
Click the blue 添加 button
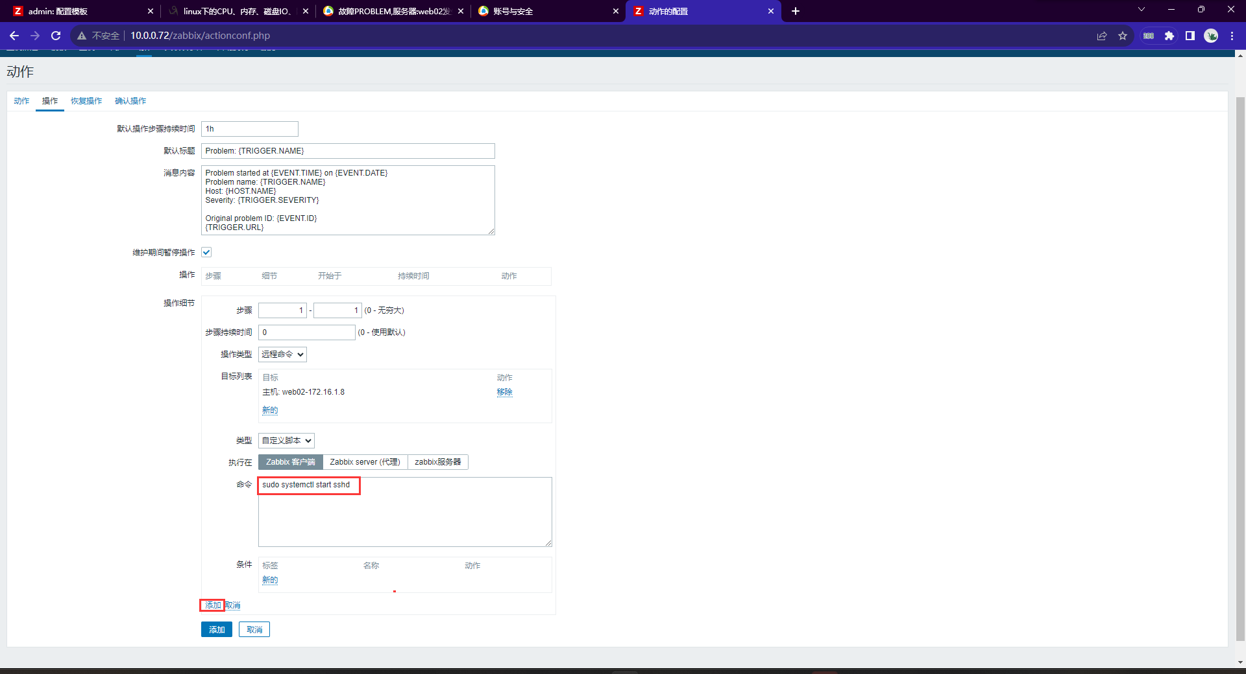point(217,629)
